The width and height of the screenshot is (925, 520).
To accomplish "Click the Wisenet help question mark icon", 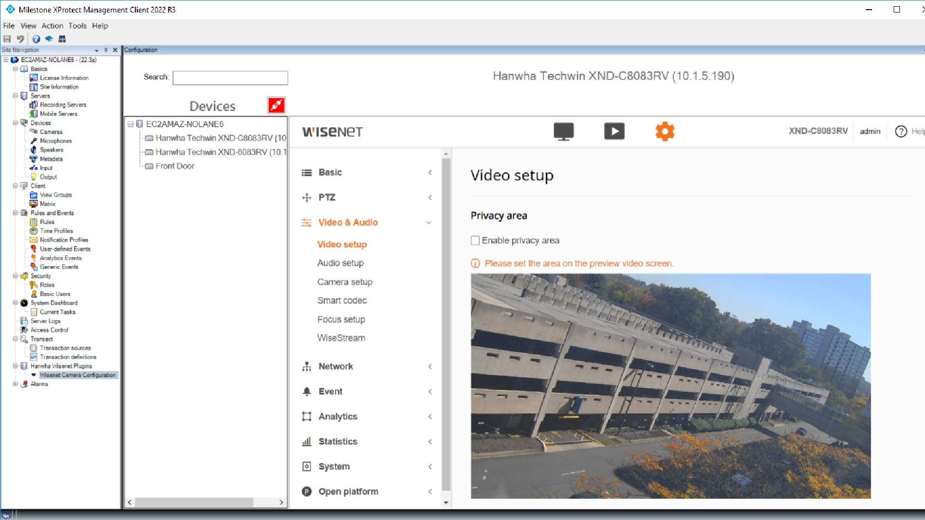I will point(900,131).
